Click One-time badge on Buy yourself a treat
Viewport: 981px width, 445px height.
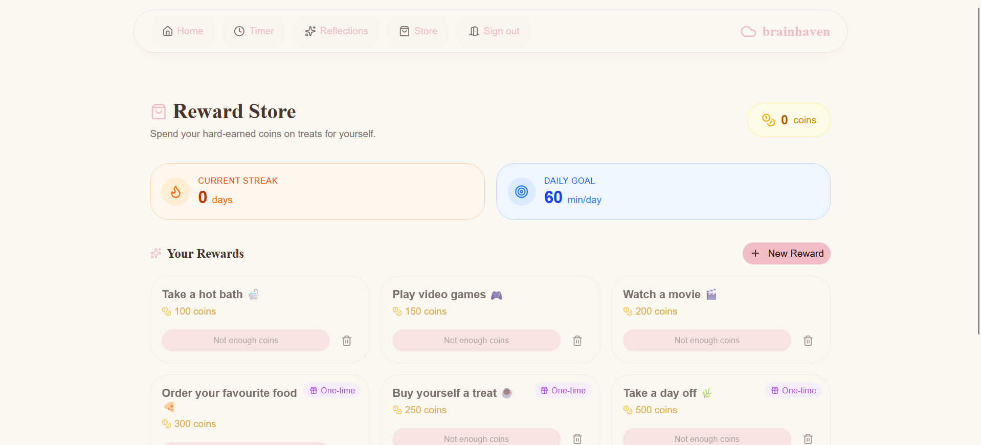pos(563,390)
